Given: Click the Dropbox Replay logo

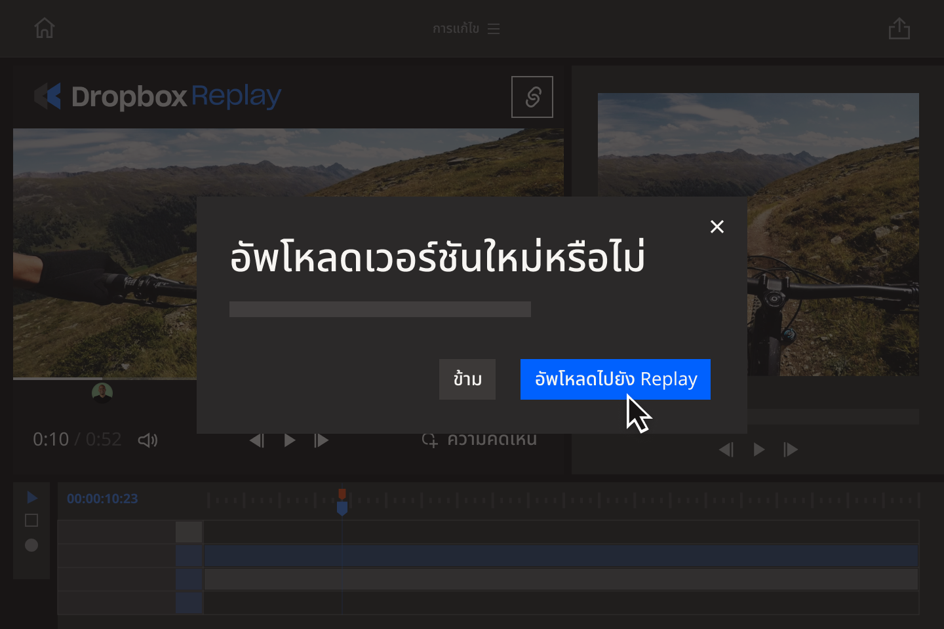Looking at the screenshot, I should (x=157, y=96).
